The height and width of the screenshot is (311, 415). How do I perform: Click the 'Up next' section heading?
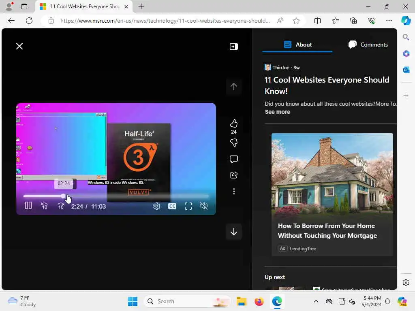pyautogui.click(x=275, y=277)
